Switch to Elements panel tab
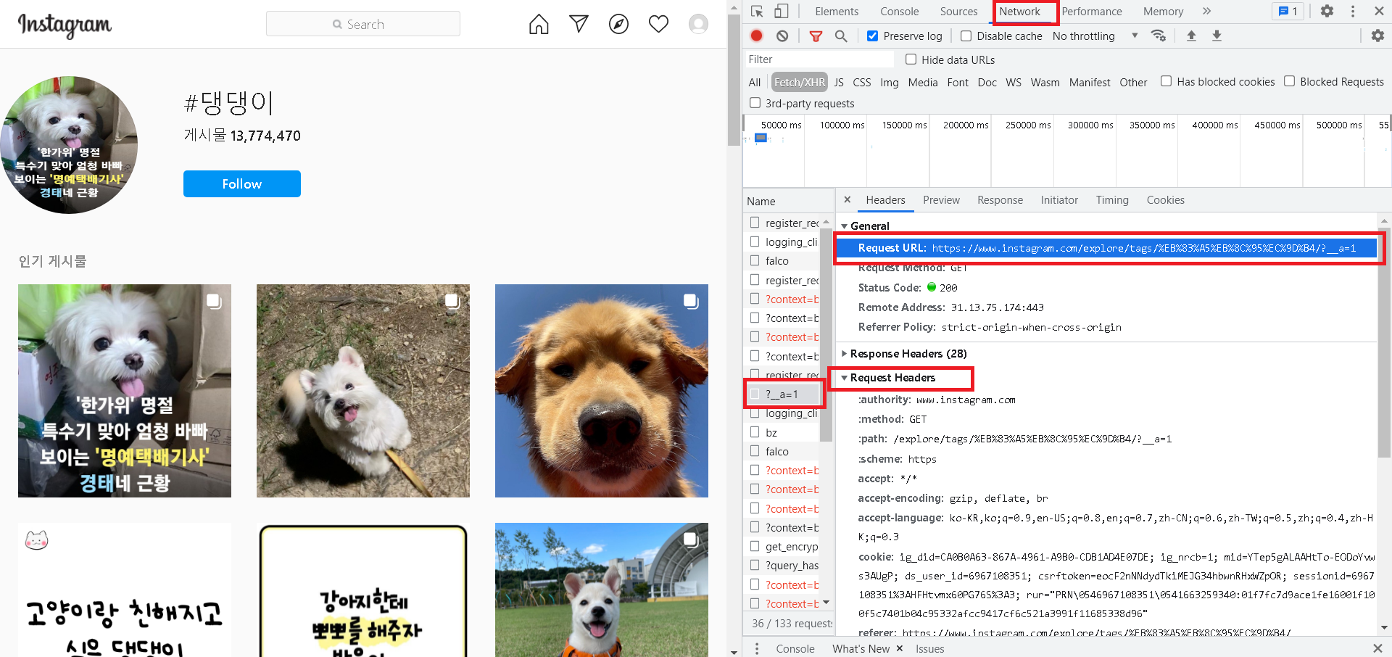The width and height of the screenshot is (1392, 657). point(837,11)
